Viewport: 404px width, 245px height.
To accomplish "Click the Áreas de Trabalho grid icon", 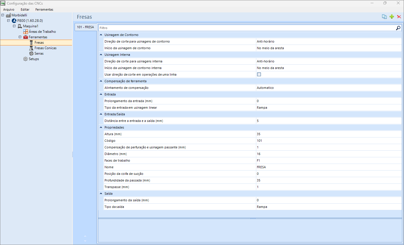I will pyautogui.click(x=26, y=32).
